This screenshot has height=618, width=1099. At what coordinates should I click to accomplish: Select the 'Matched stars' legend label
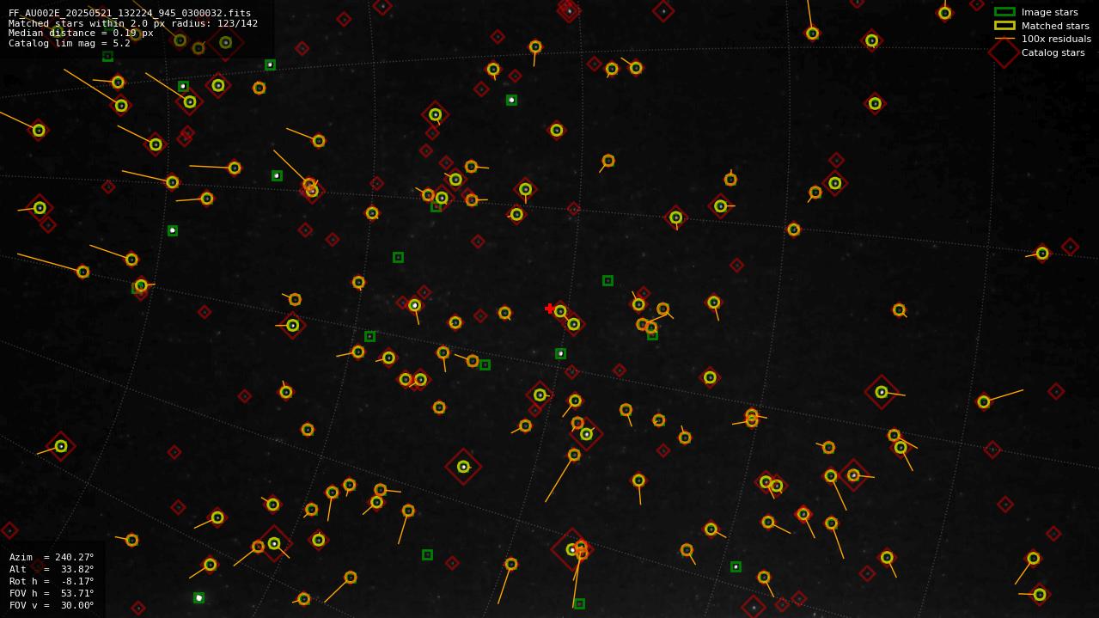[x=1055, y=26]
